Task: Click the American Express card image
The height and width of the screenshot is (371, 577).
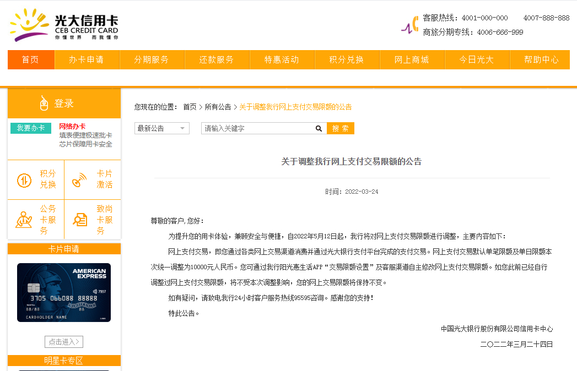Action: [x=64, y=292]
